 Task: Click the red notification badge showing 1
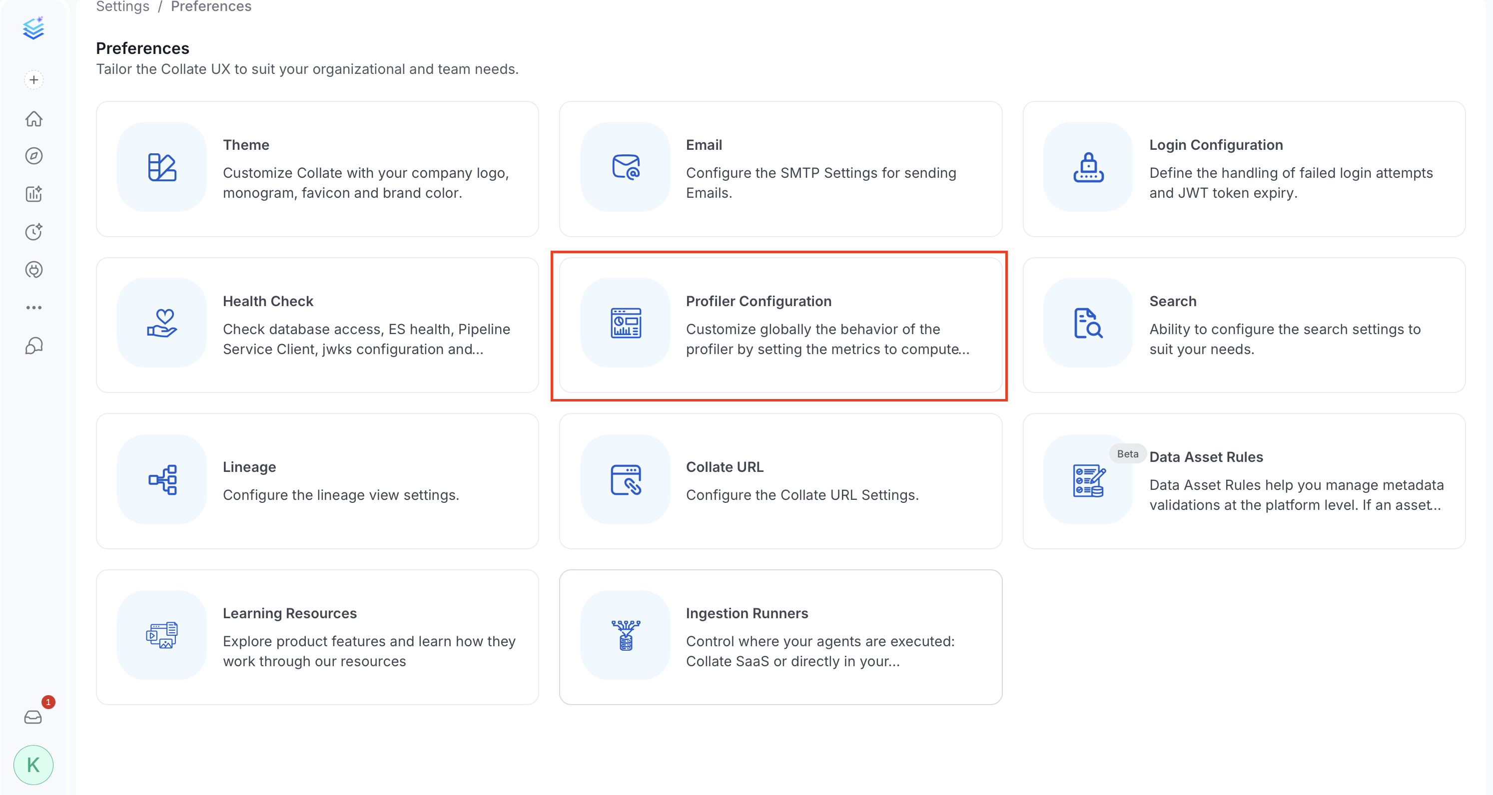pyautogui.click(x=48, y=702)
